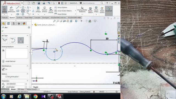Screen dimensions: 176x99
Task: Click the Undo icon
Action: (49, 3)
